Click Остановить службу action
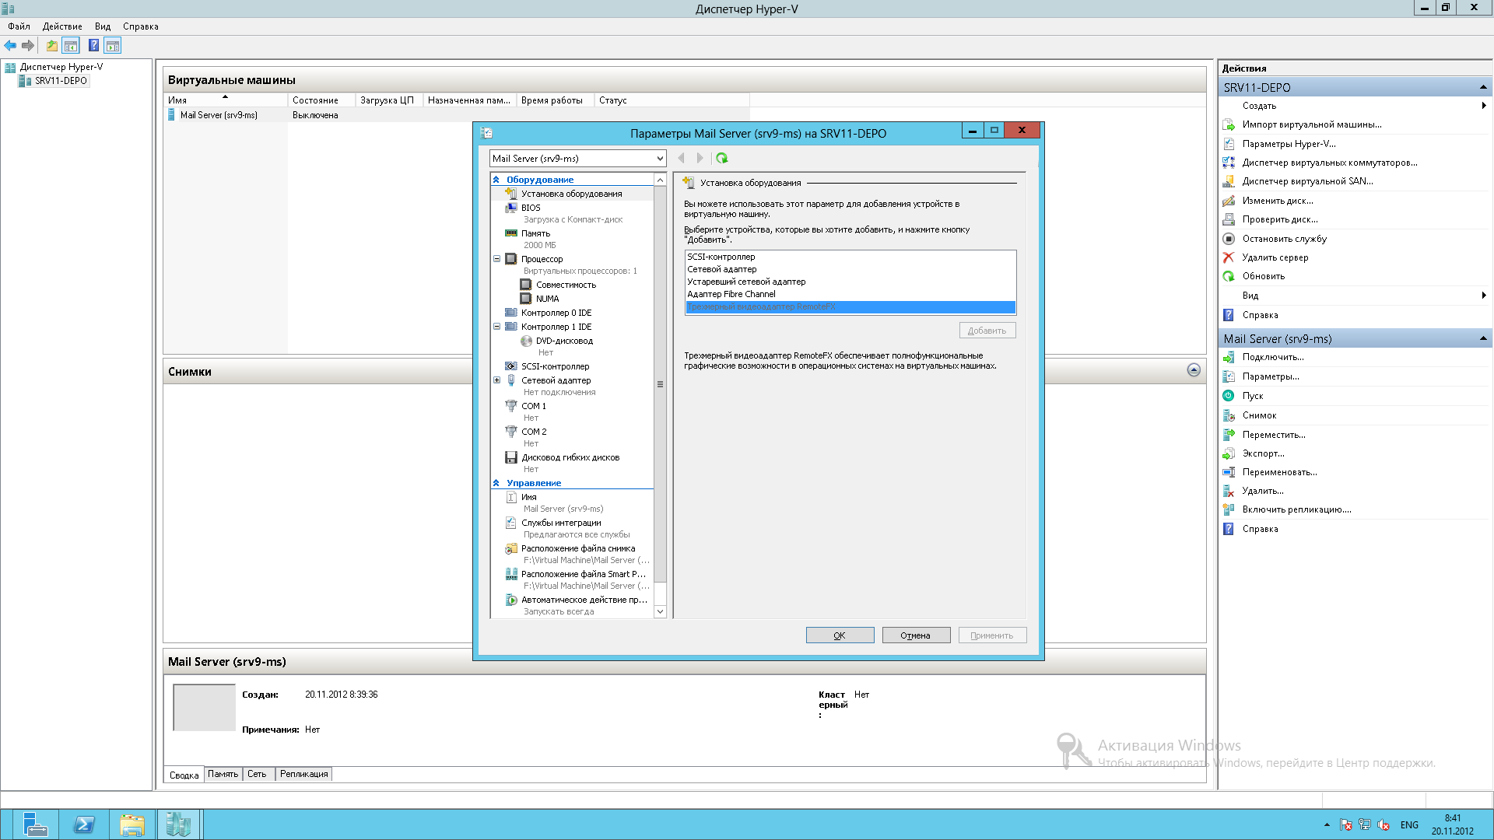 coord(1284,239)
